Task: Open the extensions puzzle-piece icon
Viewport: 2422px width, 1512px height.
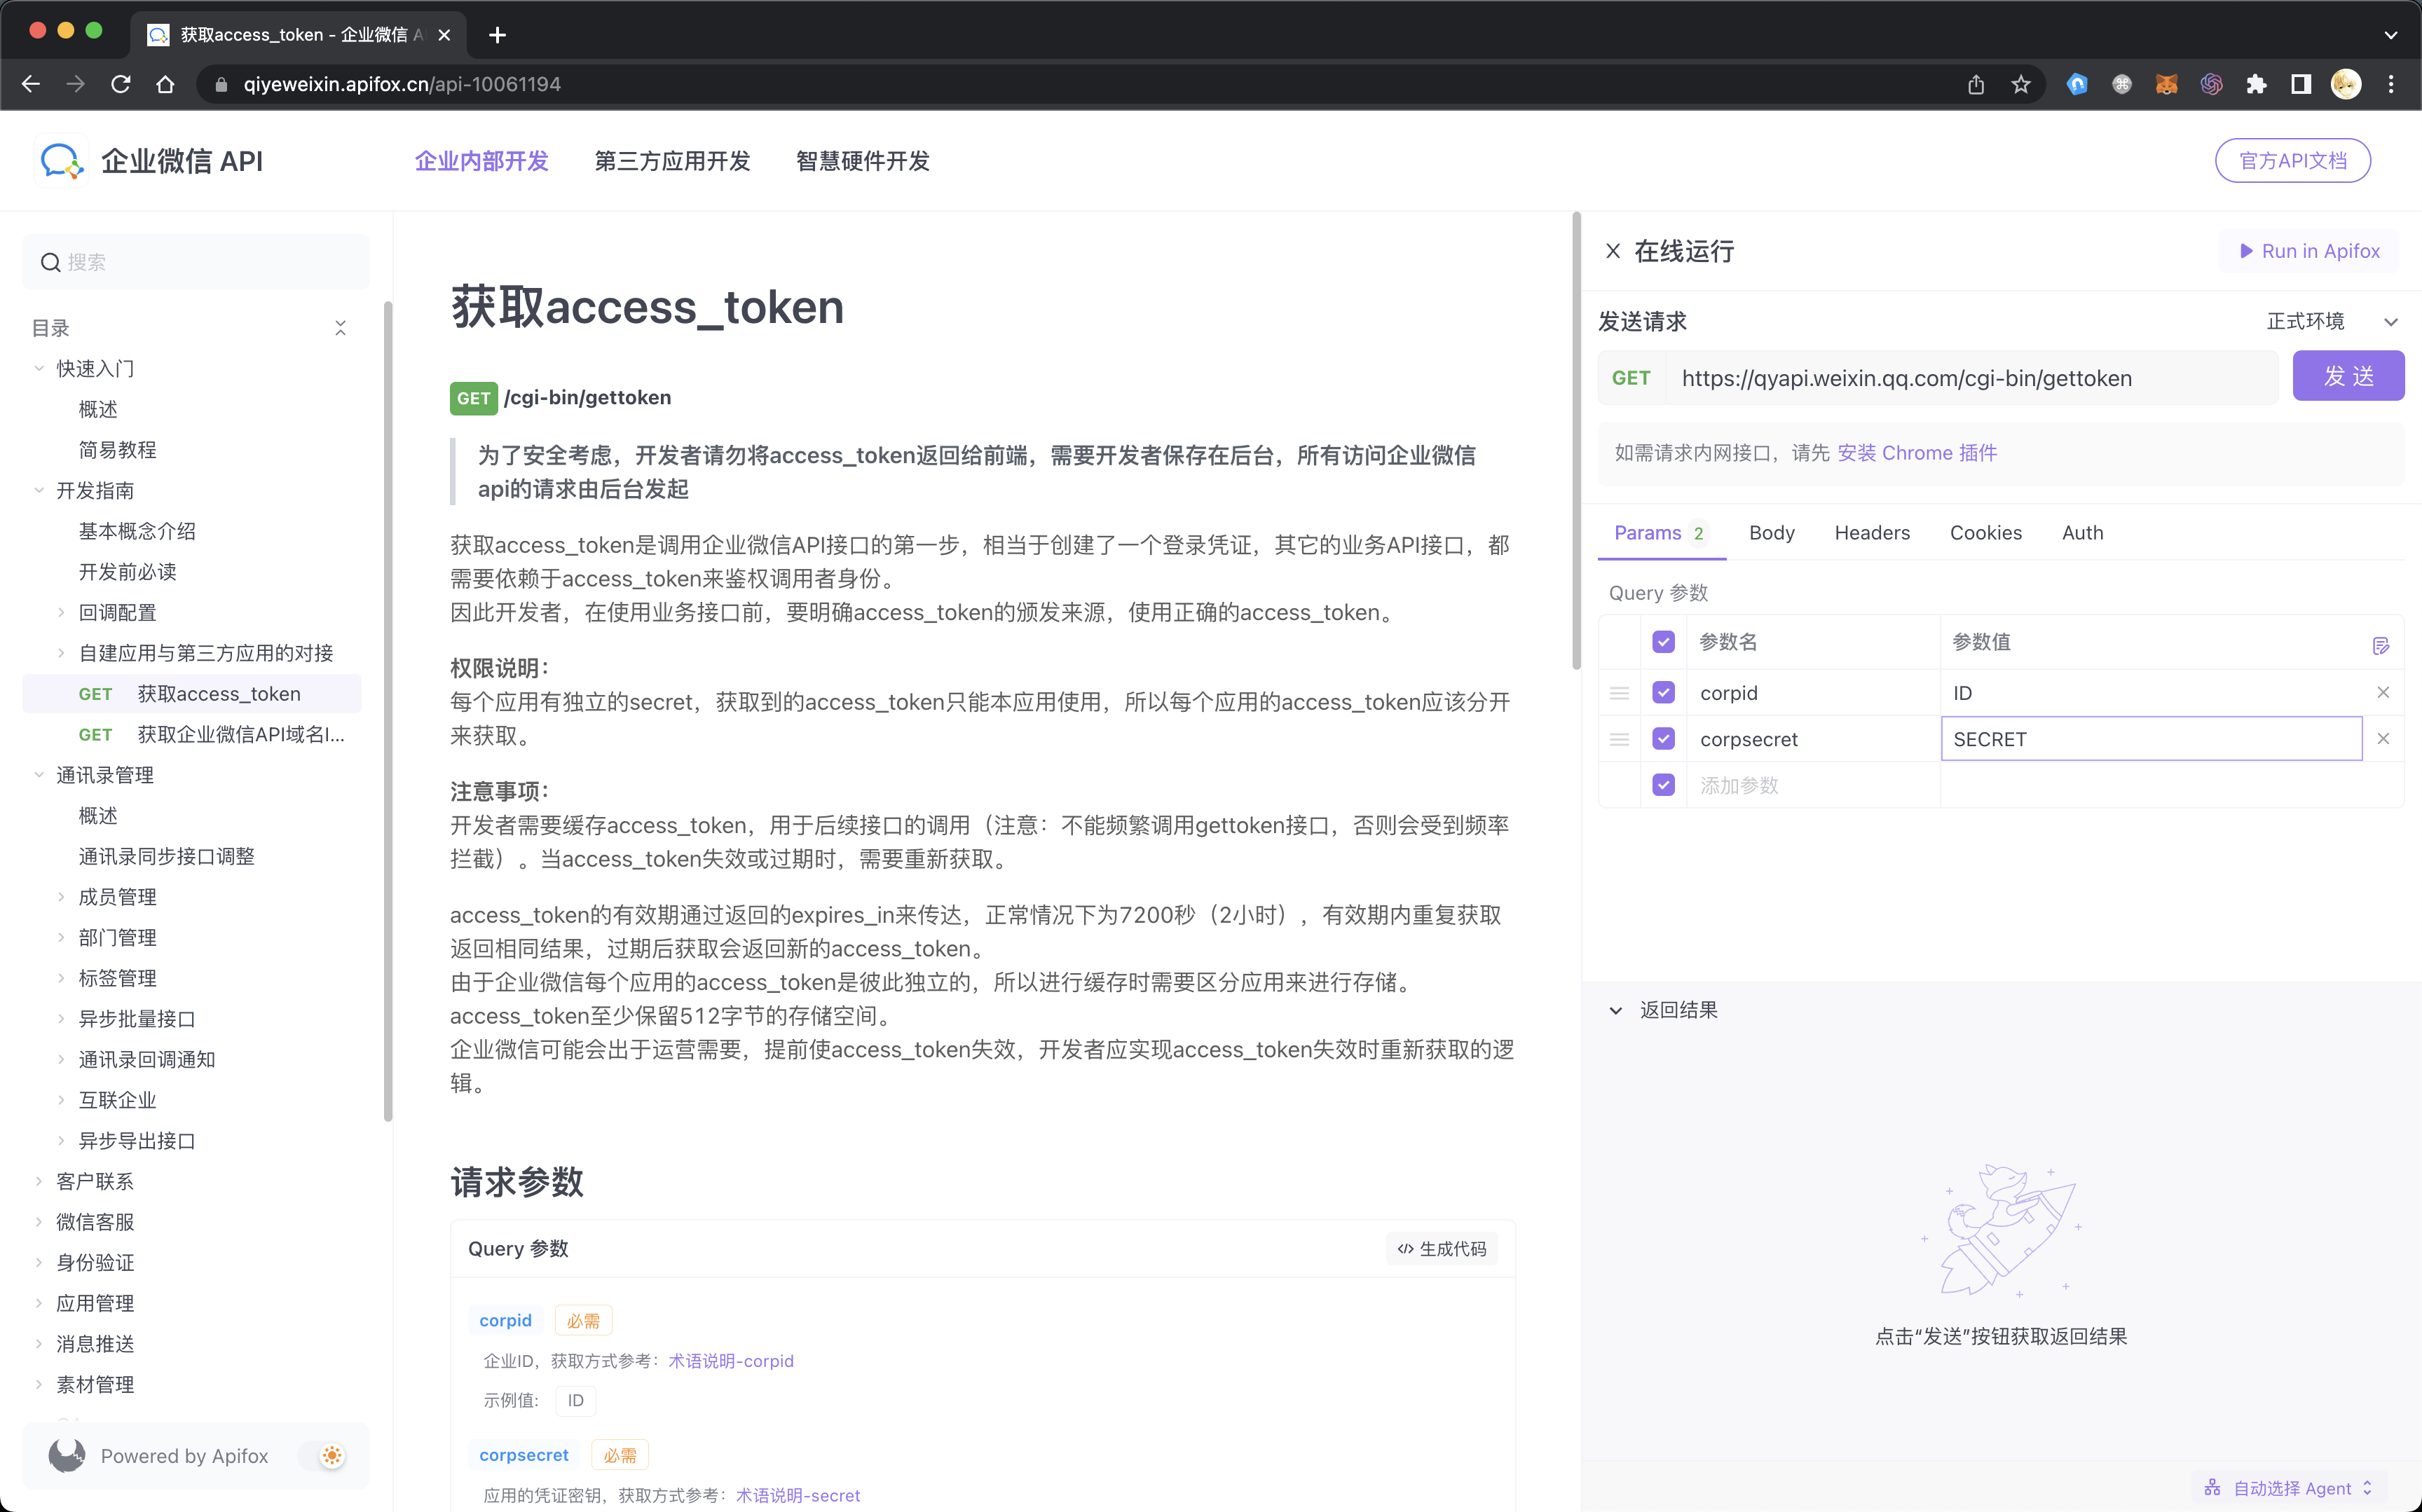Action: click(x=2256, y=84)
